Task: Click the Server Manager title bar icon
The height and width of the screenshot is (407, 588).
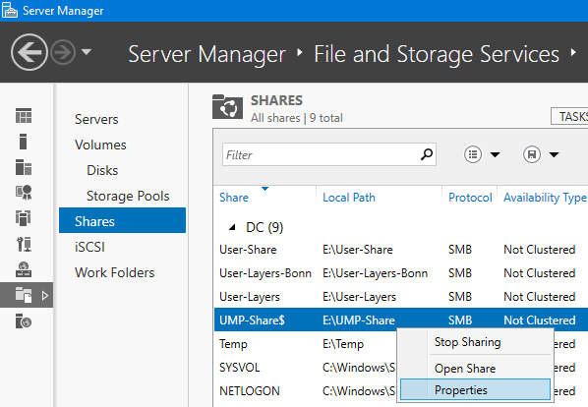Action: point(10,10)
